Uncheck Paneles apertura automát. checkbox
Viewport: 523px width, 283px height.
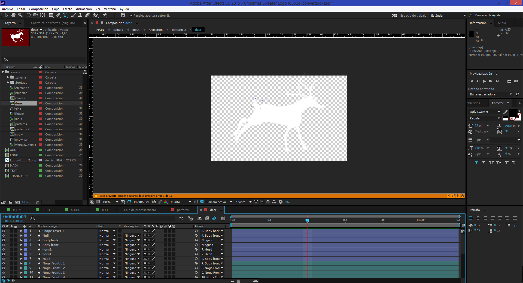click(x=131, y=16)
